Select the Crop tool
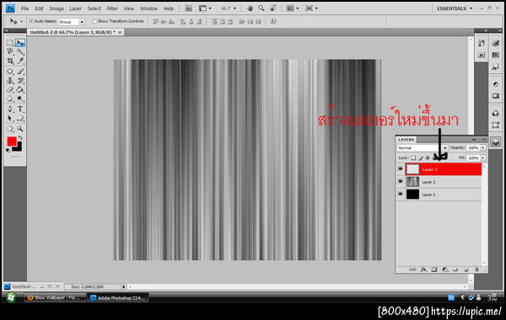The image size is (506, 320). tap(10, 61)
